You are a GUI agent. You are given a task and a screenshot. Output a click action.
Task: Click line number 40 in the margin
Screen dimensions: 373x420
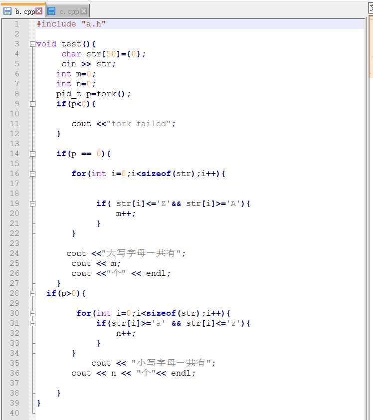[14, 413]
